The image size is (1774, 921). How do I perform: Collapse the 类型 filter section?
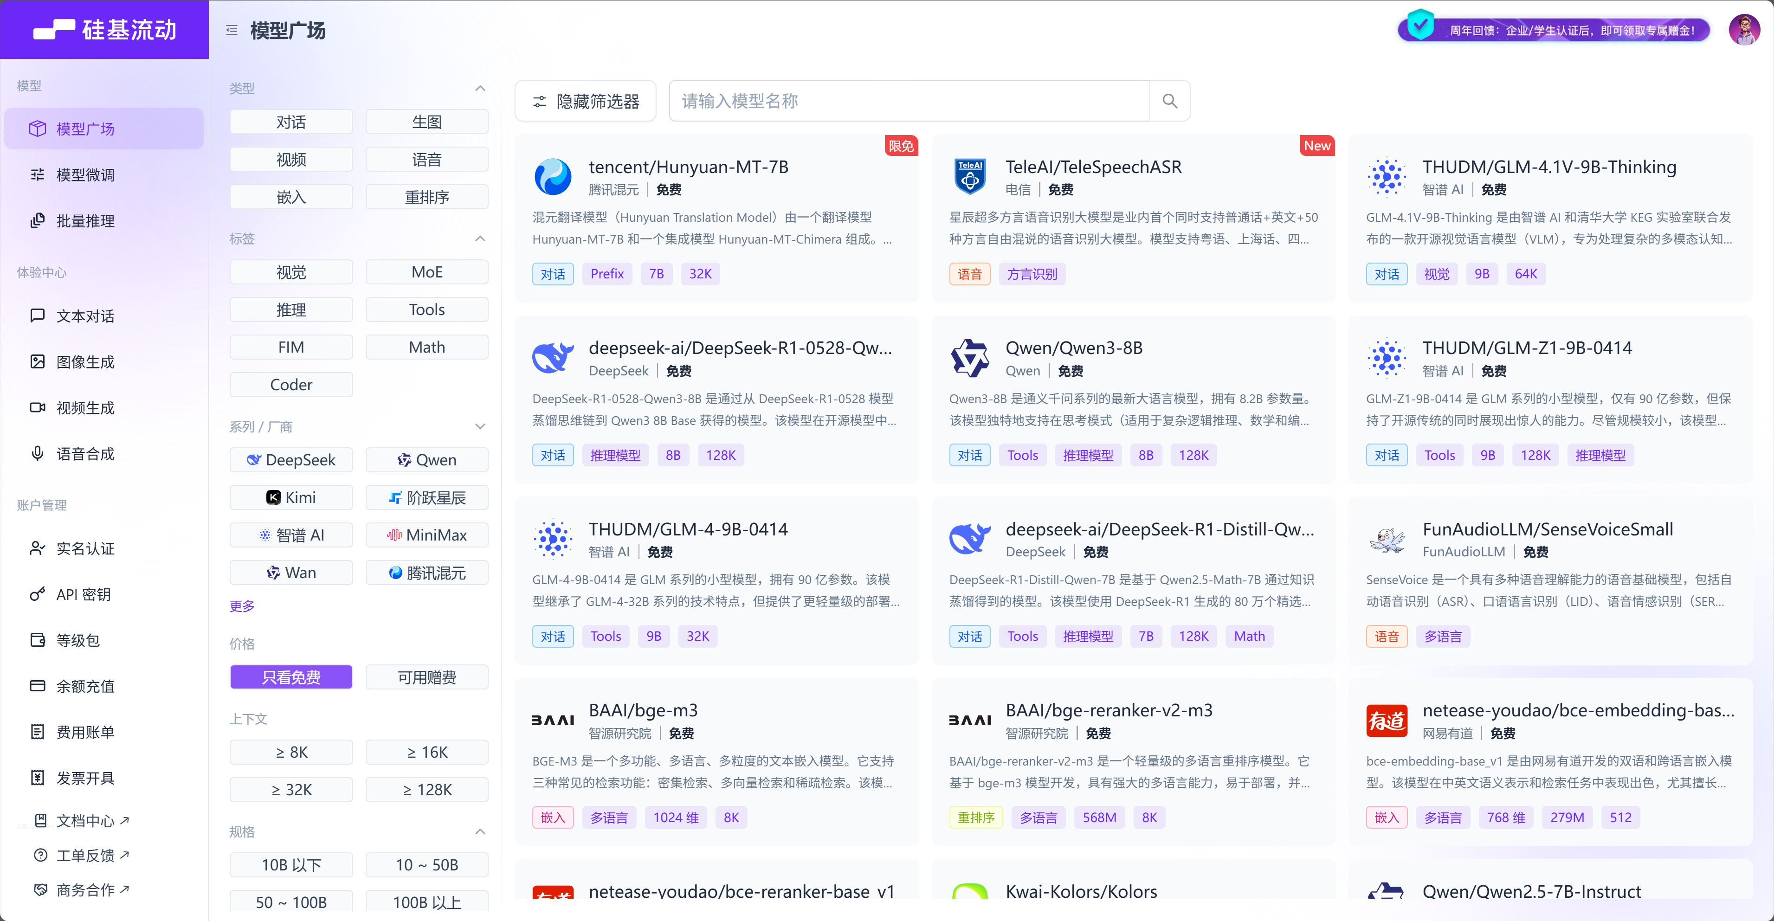click(x=480, y=88)
